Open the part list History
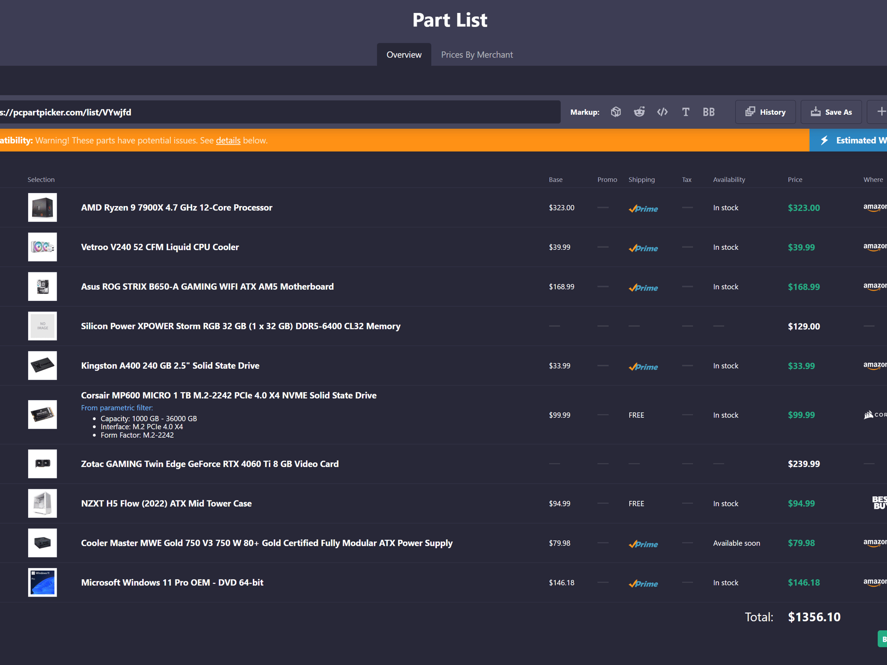887x665 pixels. 765,112
